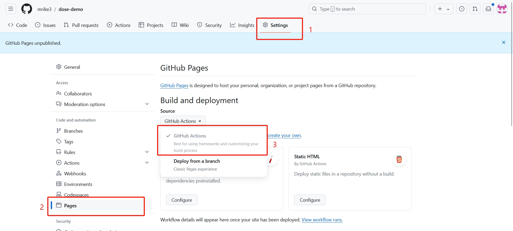Click the search input field
The width and height of the screenshot is (513, 231).
tap(367, 9)
